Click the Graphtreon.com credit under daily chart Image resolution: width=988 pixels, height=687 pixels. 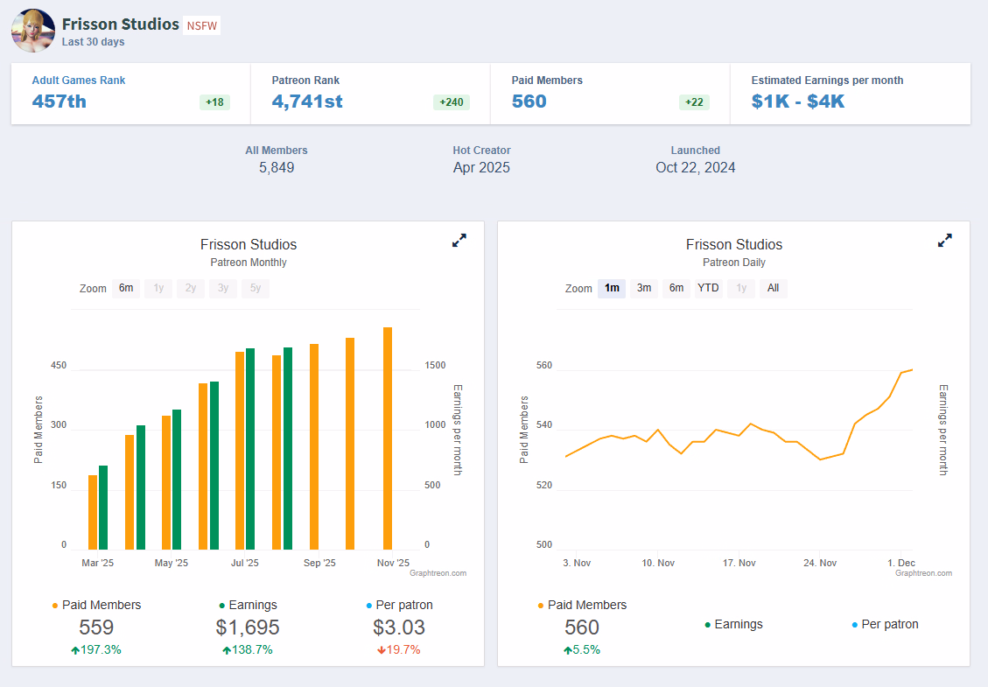pyautogui.click(x=923, y=573)
